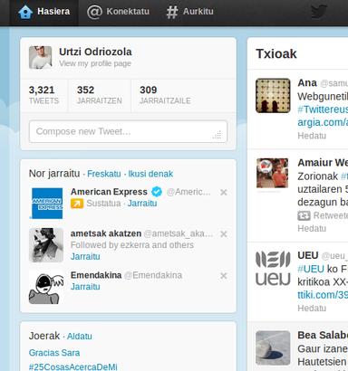
Task: Expand UEU tweet with Hedatu
Action: [x=312, y=309]
